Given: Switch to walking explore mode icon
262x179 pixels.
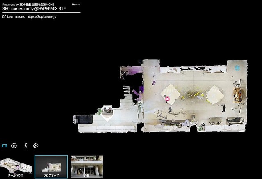Looking at the screenshot, I should coord(25,146).
